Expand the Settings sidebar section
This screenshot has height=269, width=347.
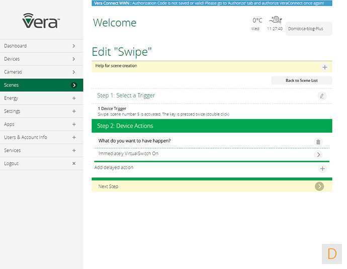pyautogui.click(x=74, y=111)
